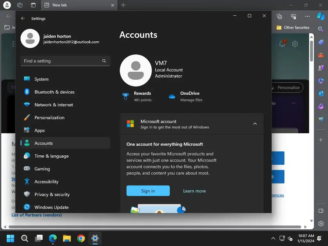Click jaiden horton profile picture
The height and width of the screenshot is (246, 328).
point(30,38)
